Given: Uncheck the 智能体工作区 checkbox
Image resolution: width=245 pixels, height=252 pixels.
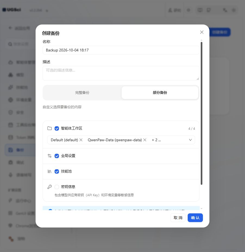Looking at the screenshot, I should [x=57, y=128].
